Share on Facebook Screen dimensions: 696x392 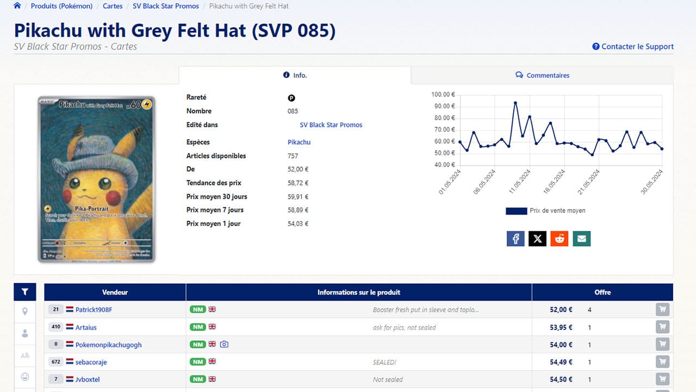coord(515,238)
